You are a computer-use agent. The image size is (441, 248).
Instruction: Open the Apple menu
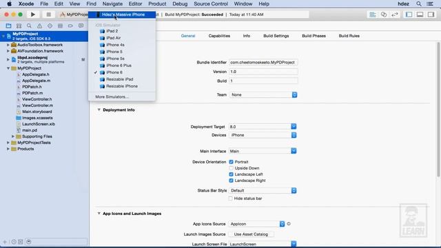(9, 4)
